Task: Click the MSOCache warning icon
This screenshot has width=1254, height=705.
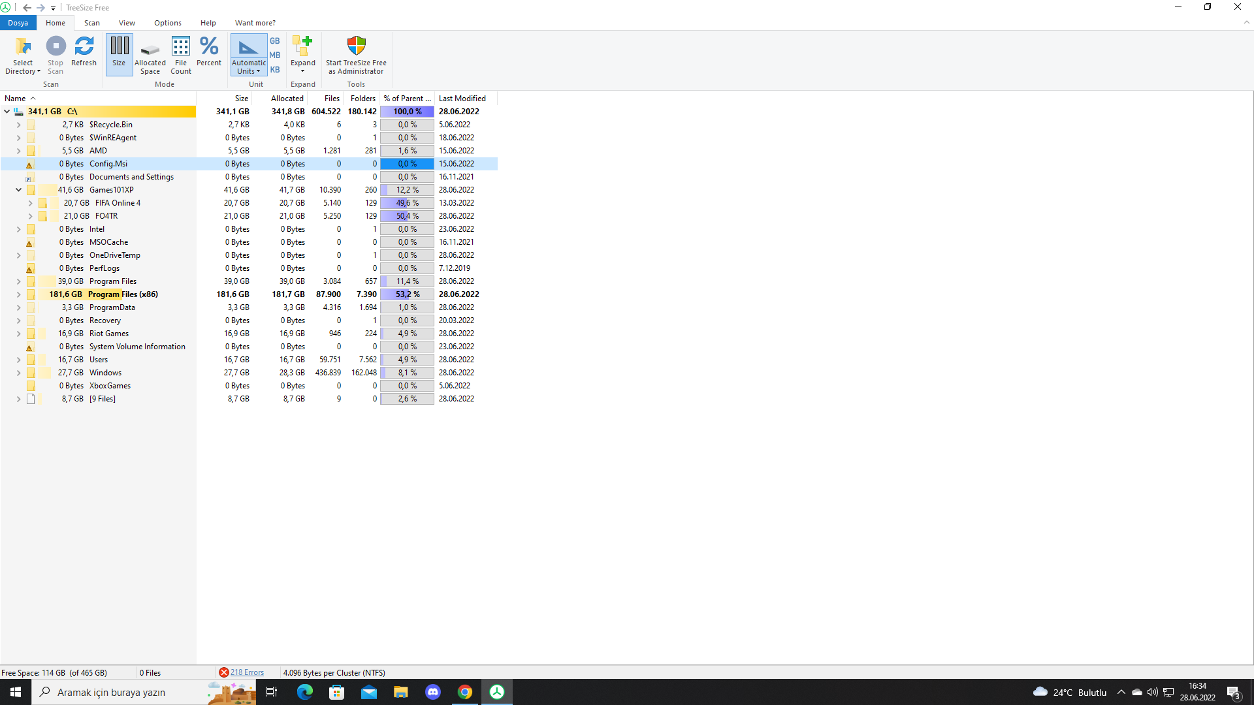Action: 29,243
